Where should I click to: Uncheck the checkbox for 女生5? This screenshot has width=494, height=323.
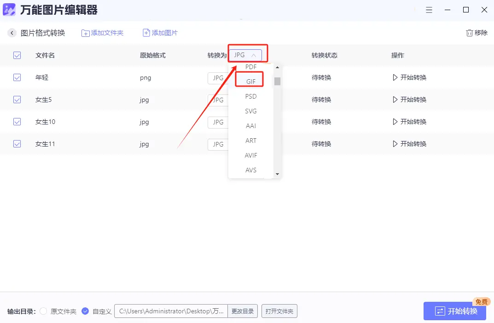pos(17,100)
